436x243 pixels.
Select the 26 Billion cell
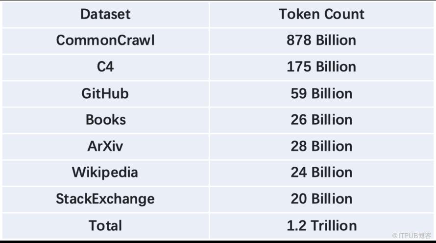point(321,120)
